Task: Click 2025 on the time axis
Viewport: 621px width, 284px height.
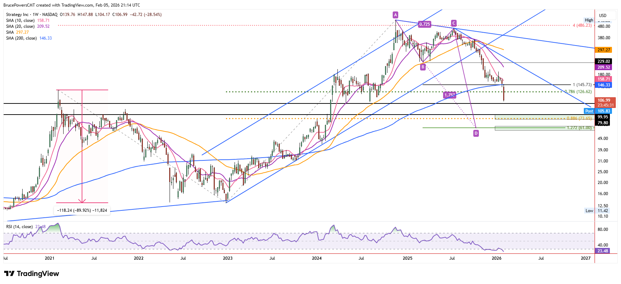Action: coord(407,258)
